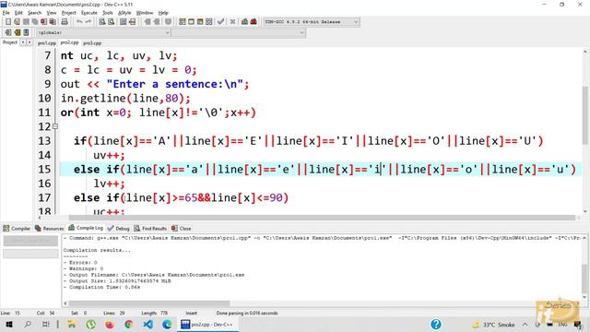Open the (globals) class dropdown
The width and height of the screenshot is (590, 332).
(103, 33)
